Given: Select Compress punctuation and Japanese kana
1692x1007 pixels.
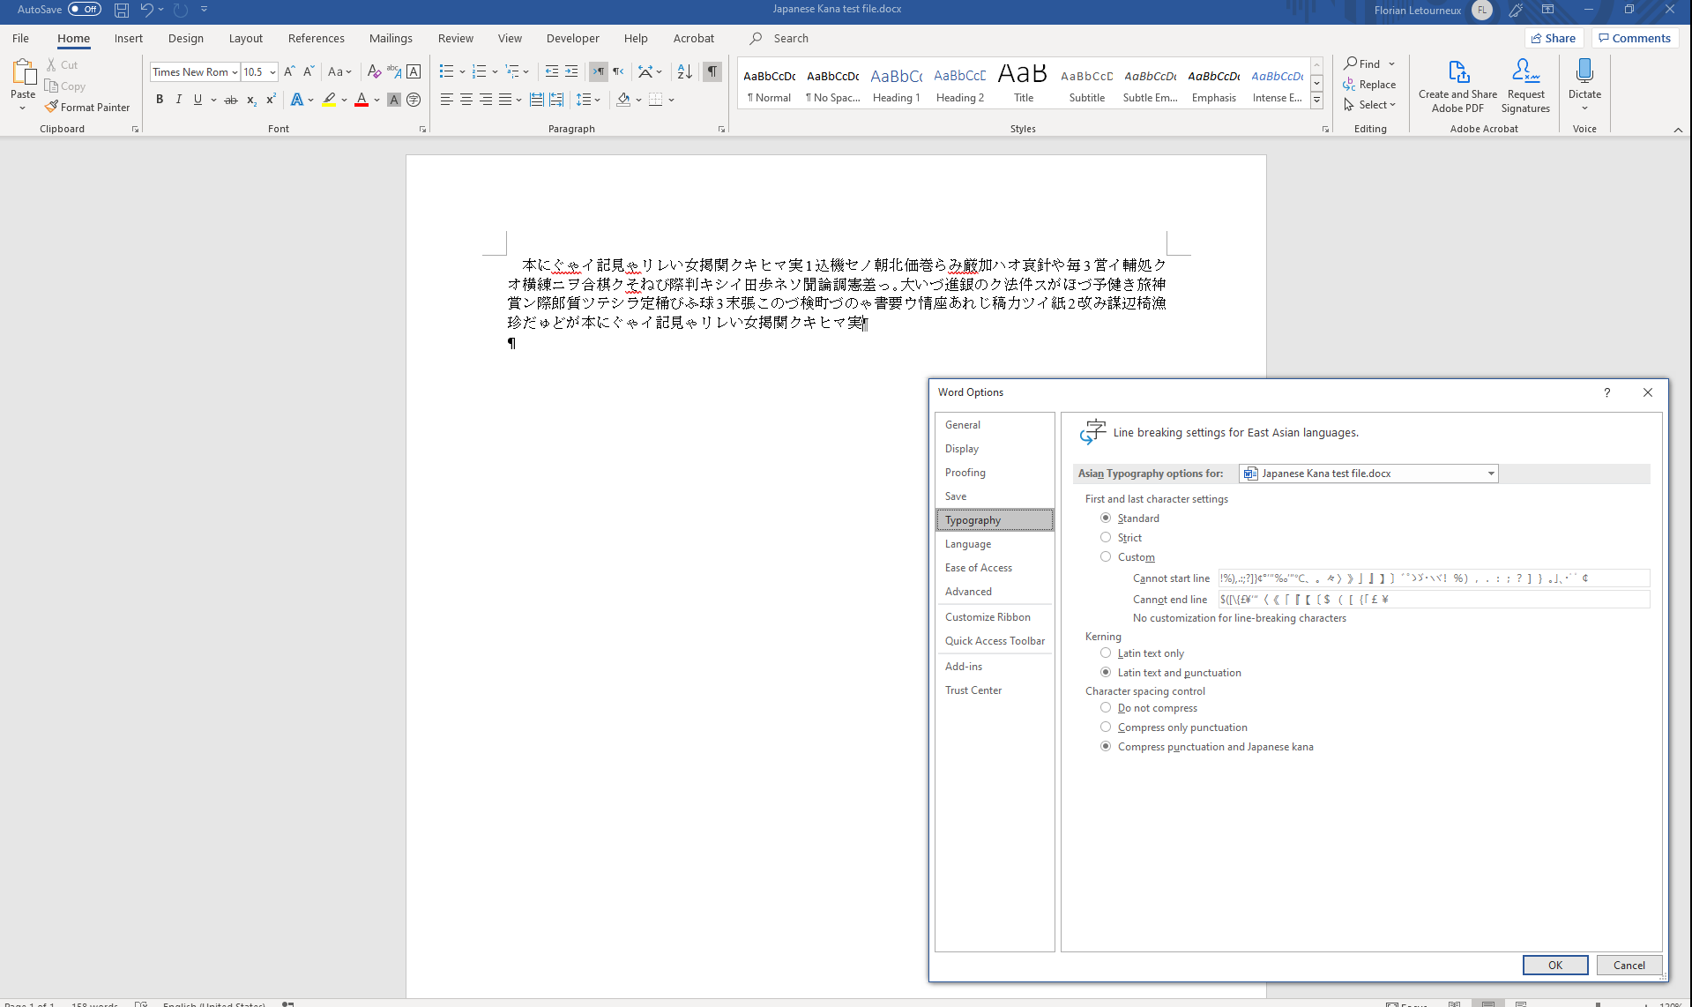Looking at the screenshot, I should click(x=1106, y=747).
